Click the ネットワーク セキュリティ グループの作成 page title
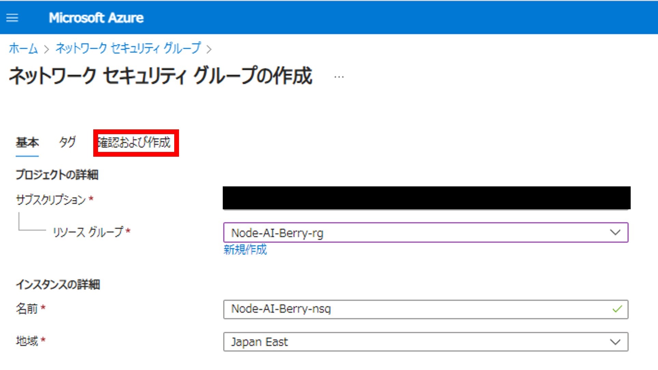658x370 pixels. coord(160,76)
